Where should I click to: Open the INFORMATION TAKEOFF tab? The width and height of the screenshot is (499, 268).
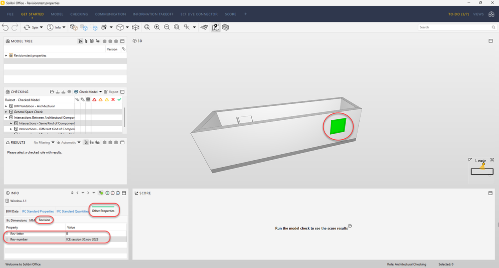[153, 14]
